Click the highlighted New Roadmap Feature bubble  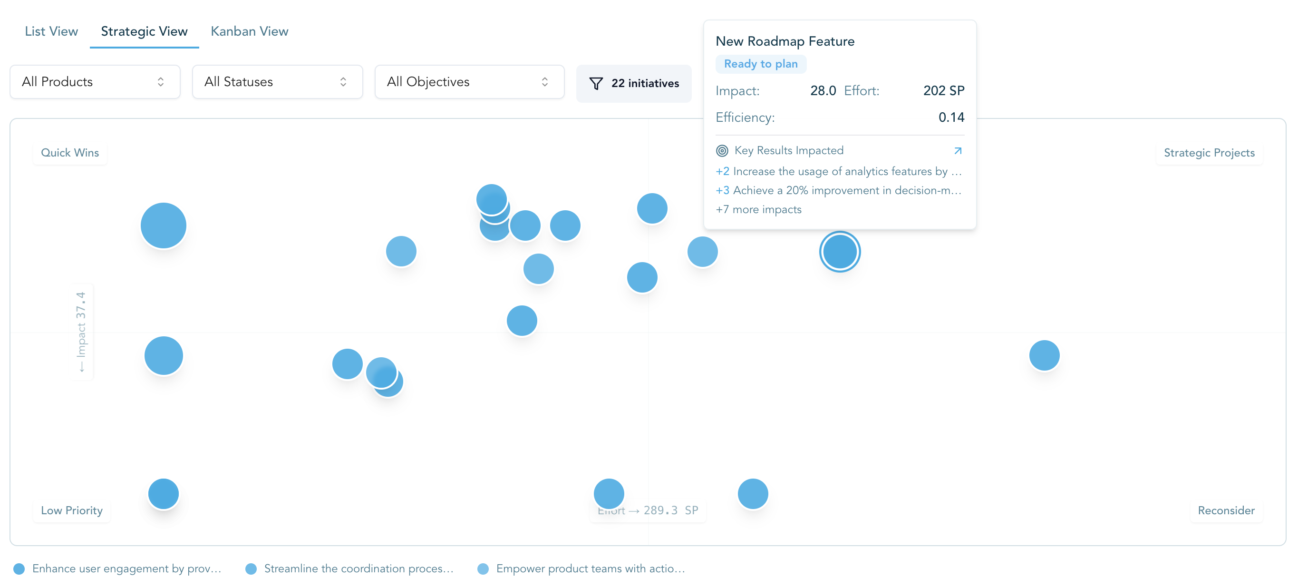point(839,252)
